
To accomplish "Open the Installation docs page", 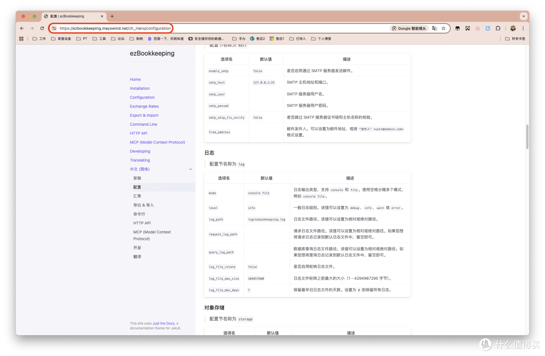I will tap(140, 89).
